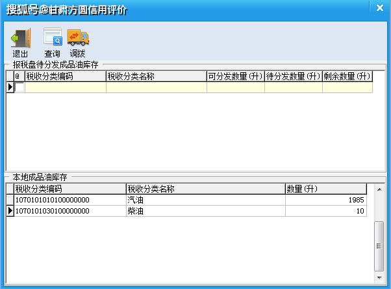Select the 汽油 name cell
The height and width of the screenshot is (289, 391).
(x=206, y=200)
